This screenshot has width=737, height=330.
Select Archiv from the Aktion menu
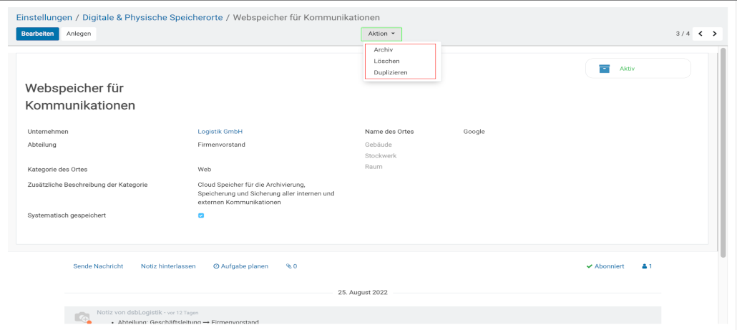(384, 50)
